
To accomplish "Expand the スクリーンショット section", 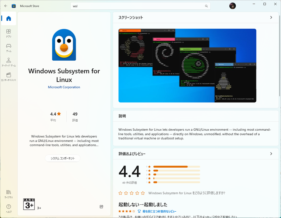I will point(271,16).
